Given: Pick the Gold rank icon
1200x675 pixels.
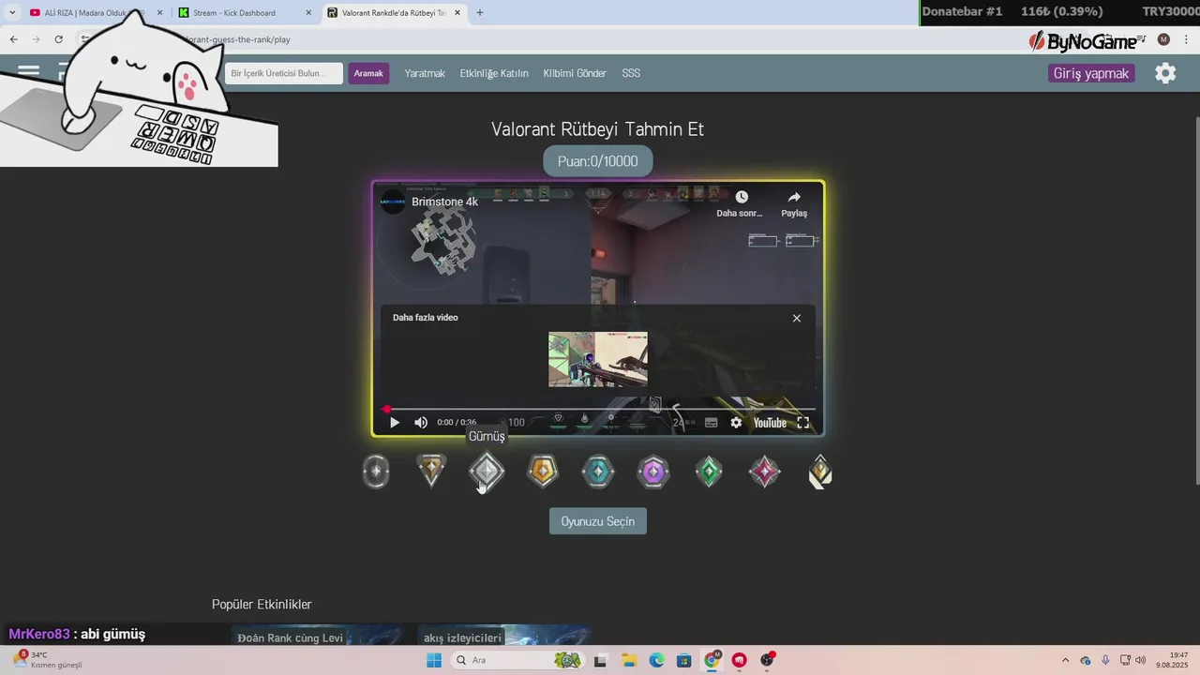Looking at the screenshot, I should (x=543, y=472).
